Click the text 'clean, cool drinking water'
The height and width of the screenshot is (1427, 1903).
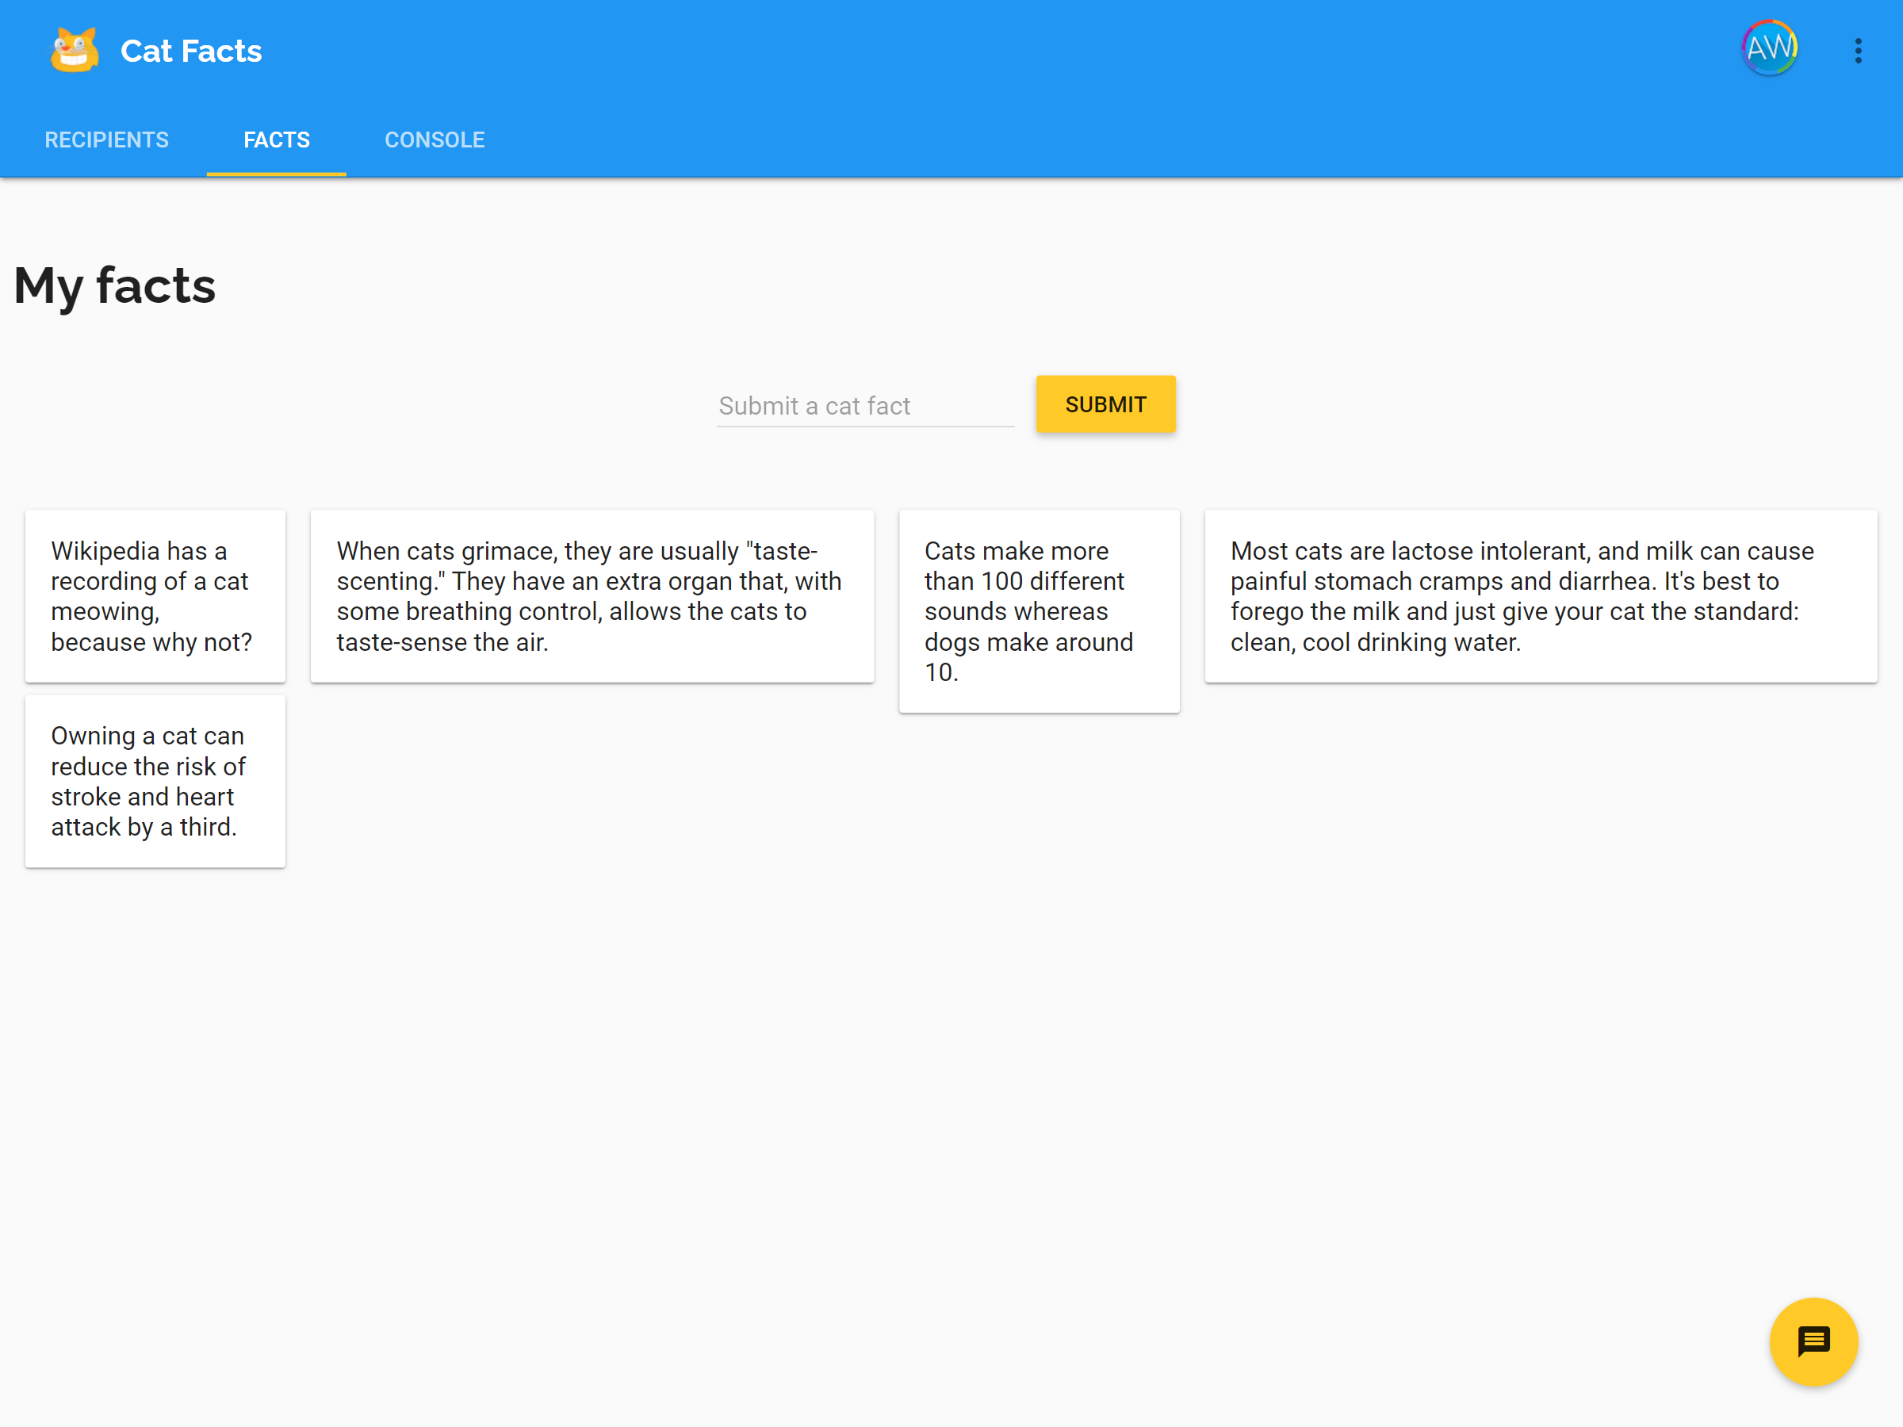coord(1375,642)
